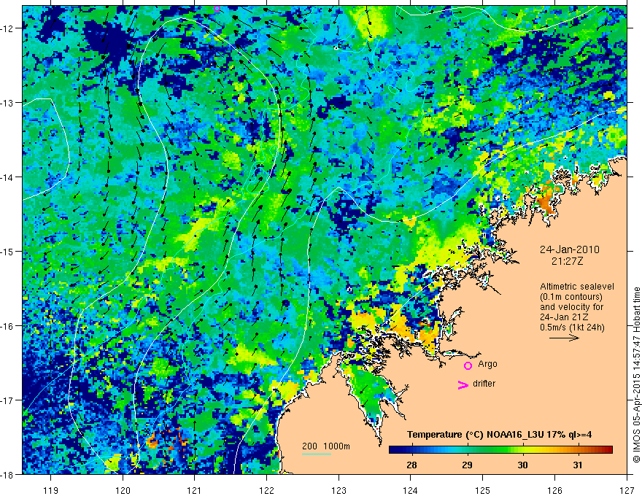Click the dark blue end of the color bar
Image resolution: width=642 pixels, height=496 pixels.
click(x=394, y=450)
